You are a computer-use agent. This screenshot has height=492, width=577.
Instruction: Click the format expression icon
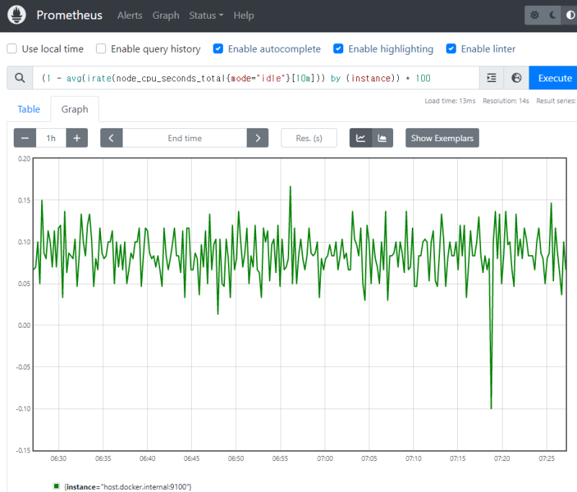pos(492,78)
